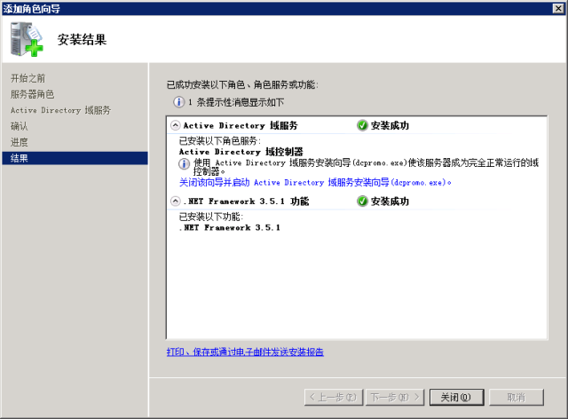Click the 上一步(P) button
Screen dimensions: 568x419
tap(333, 398)
